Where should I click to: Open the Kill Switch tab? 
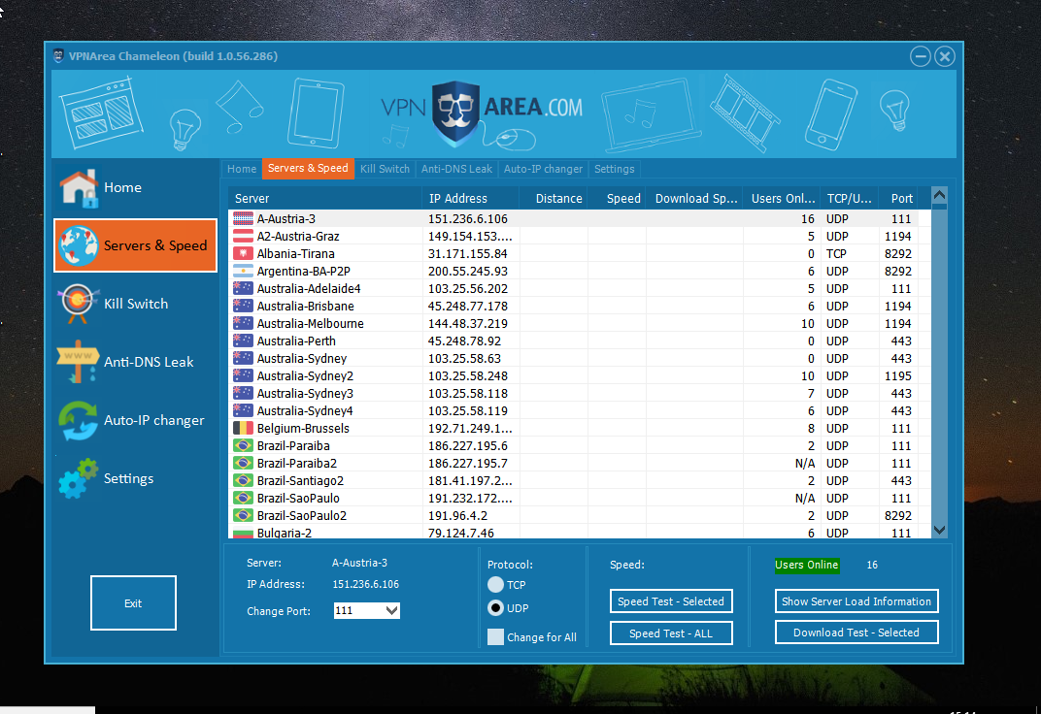point(386,169)
